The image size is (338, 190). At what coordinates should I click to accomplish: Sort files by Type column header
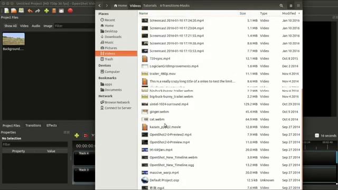pos(264,13)
